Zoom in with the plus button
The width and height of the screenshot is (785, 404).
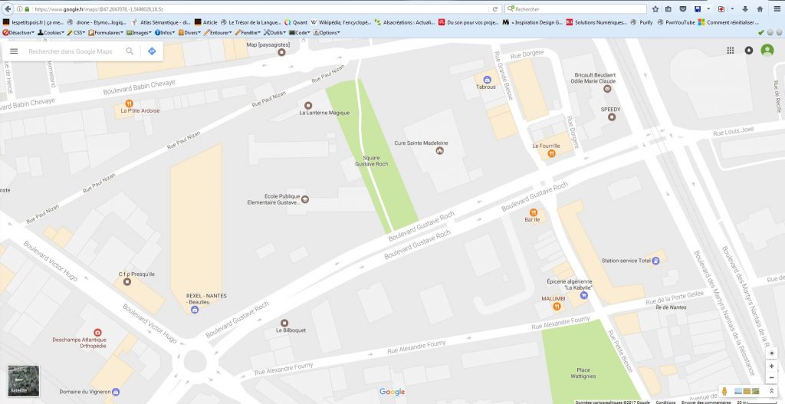771,364
